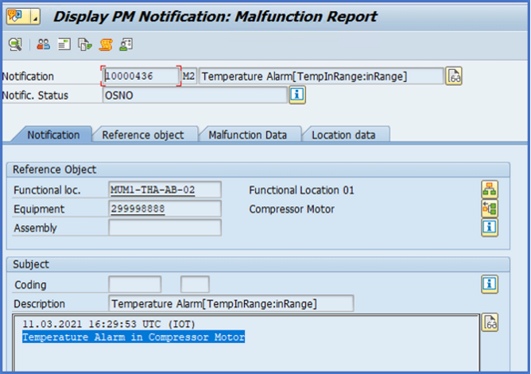The width and height of the screenshot is (531, 374).
Task: Open long text editor icon near description box
Action: [x=490, y=322]
